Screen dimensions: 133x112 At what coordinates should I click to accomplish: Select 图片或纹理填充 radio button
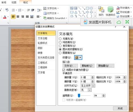click(60, 49)
